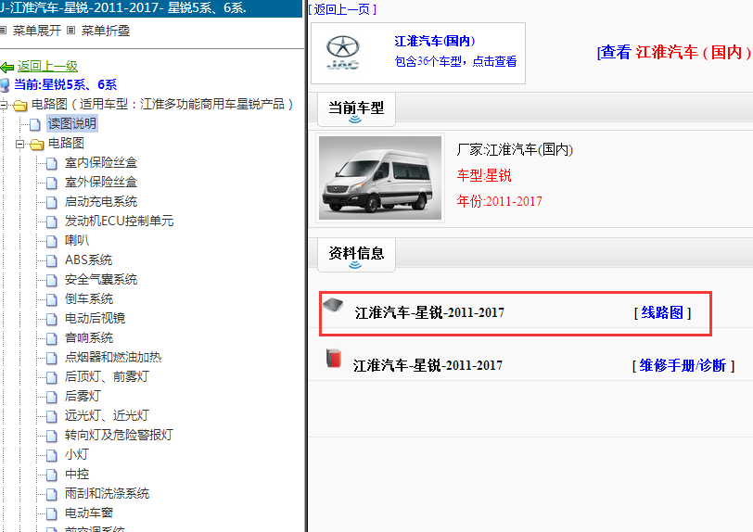Click the JAC star logo
The image size is (753, 532).
pyautogui.click(x=343, y=52)
